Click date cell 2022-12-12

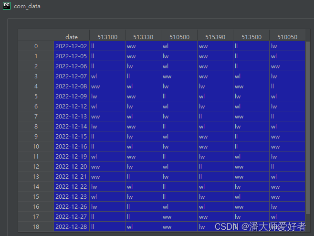click(x=72, y=106)
